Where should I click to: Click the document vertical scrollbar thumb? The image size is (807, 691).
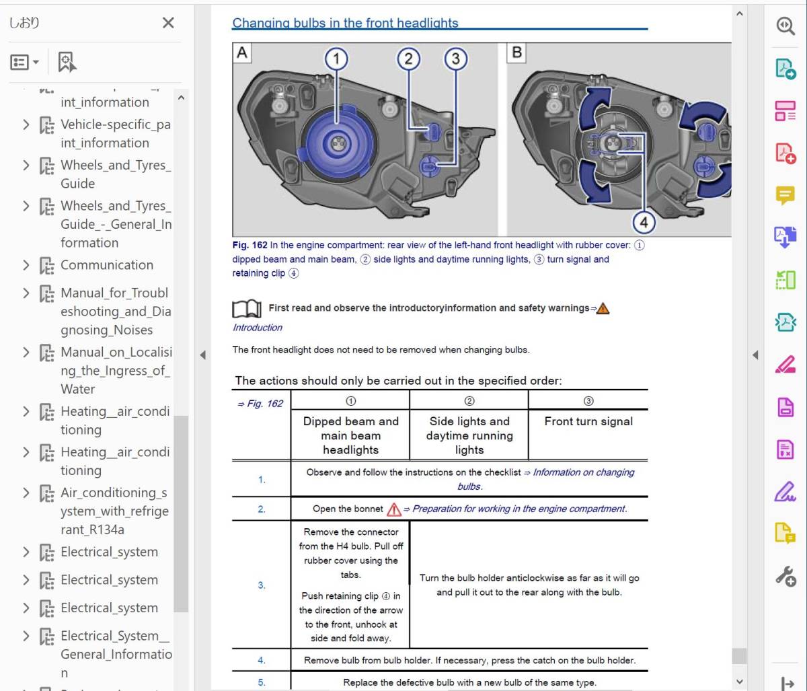point(740,655)
